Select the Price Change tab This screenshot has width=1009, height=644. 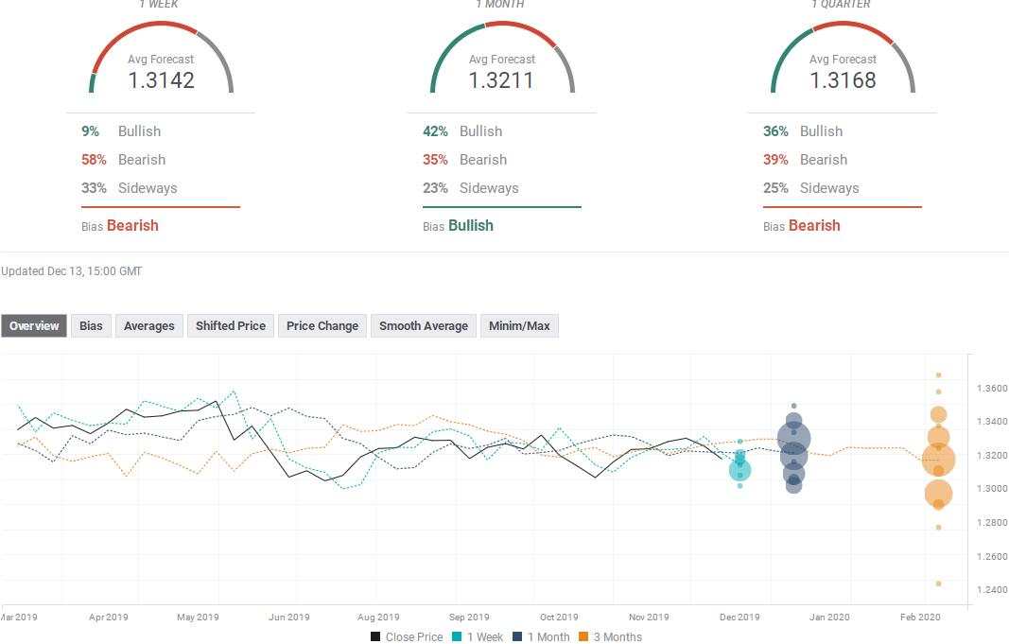point(322,325)
